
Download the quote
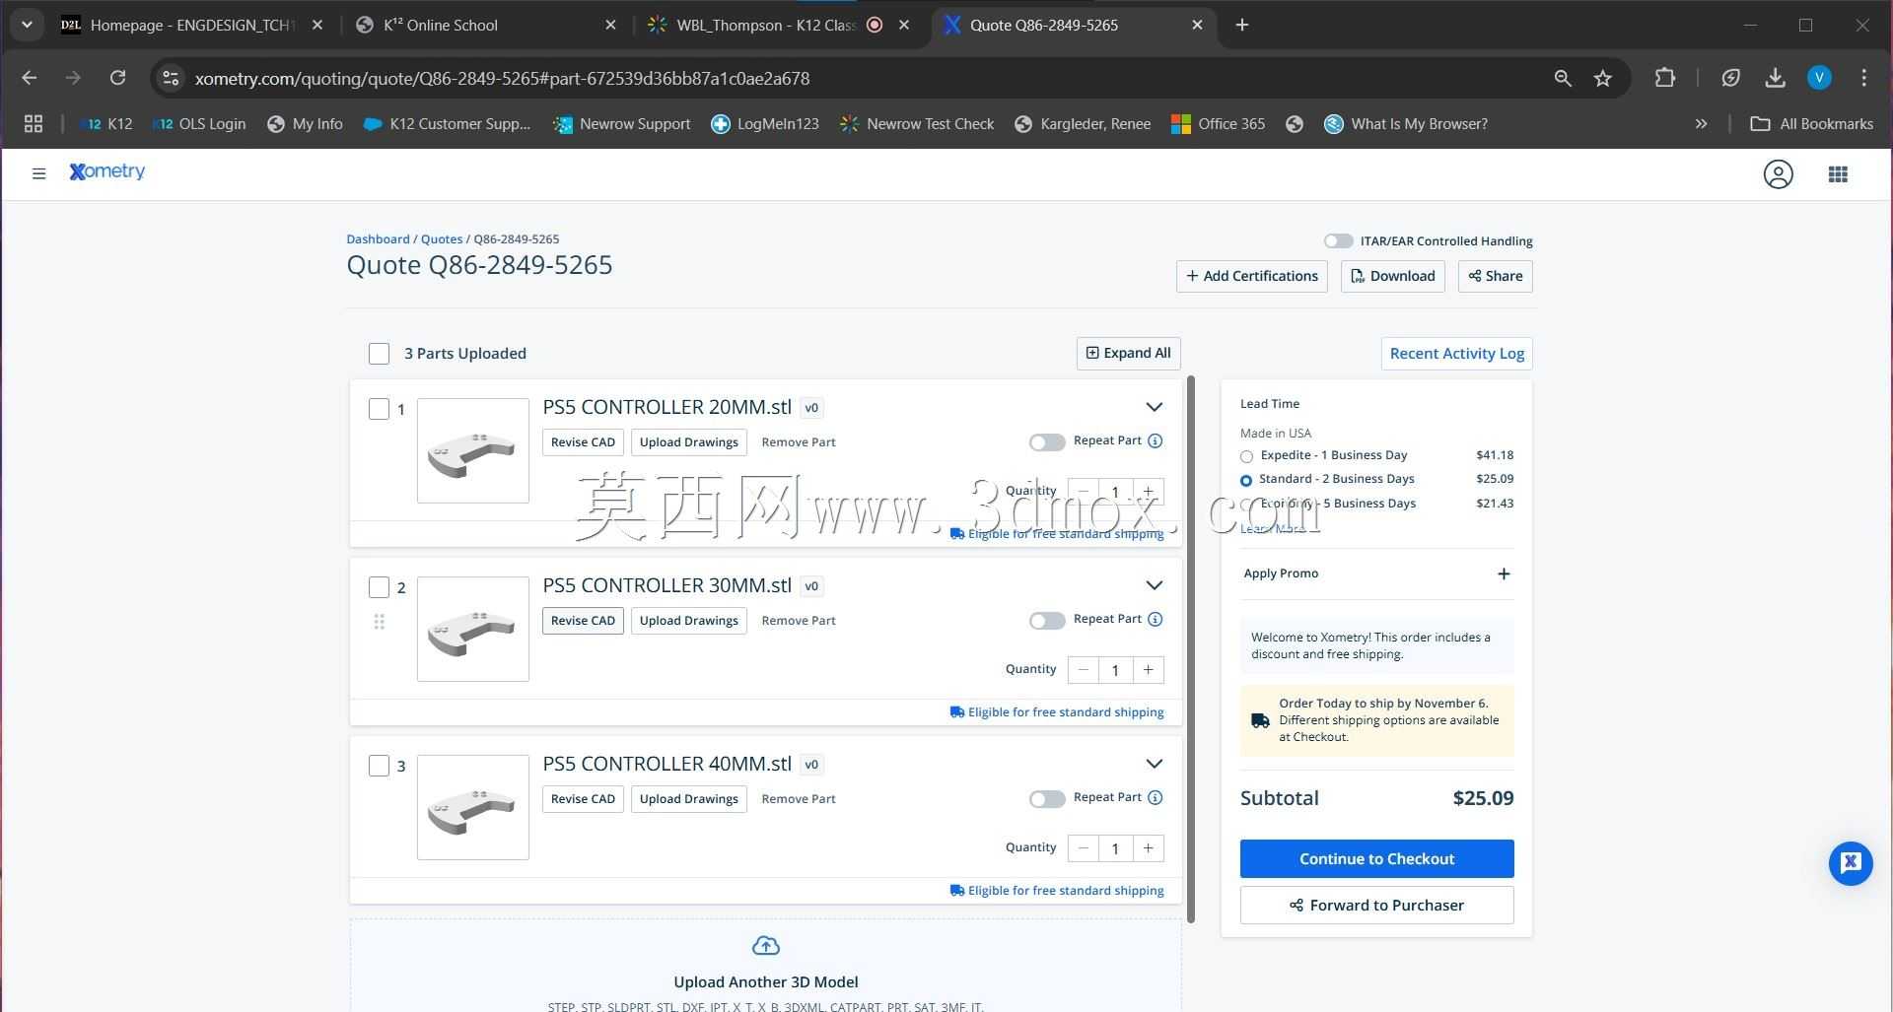coord(1392,277)
